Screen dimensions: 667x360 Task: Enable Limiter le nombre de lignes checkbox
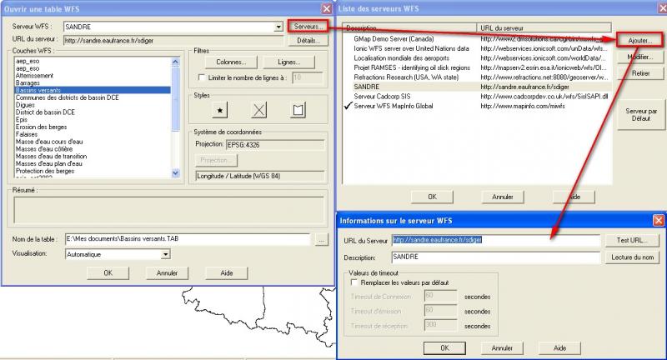tap(201, 77)
